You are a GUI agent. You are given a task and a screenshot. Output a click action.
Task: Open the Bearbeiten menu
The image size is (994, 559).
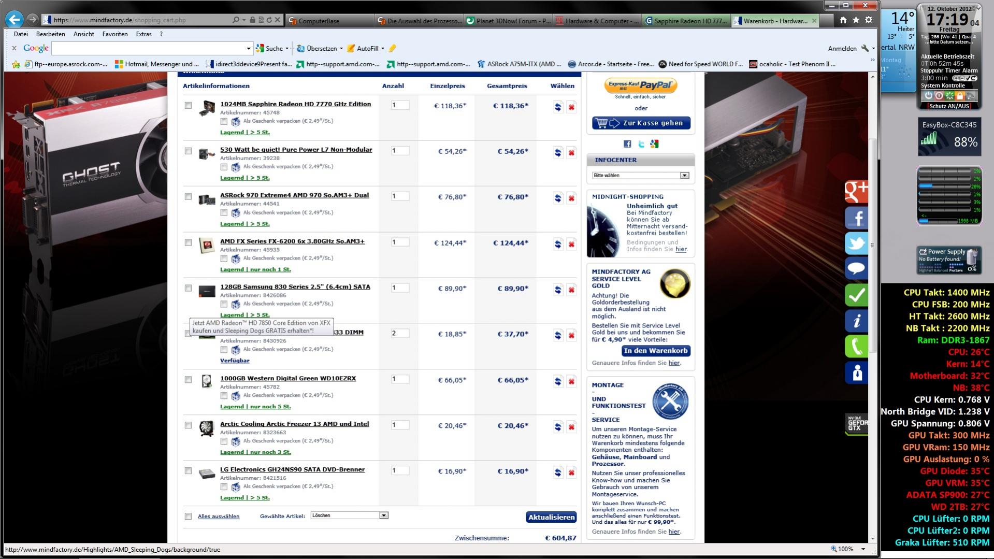(51, 34)
